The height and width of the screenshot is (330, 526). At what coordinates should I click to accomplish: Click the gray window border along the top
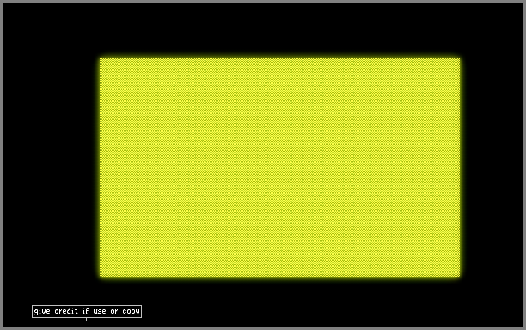point(263,2)
